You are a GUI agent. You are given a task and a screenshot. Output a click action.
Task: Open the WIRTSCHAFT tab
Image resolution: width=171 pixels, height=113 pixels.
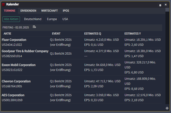click(x=50, y=11)
